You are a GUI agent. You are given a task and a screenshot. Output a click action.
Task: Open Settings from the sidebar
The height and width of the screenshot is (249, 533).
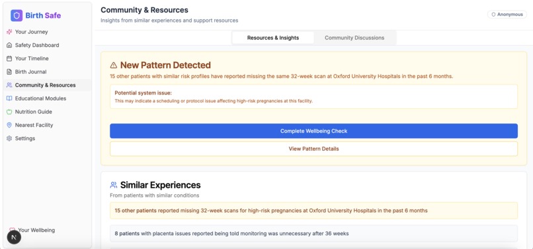pyautogui.click(x=47, y=138)
